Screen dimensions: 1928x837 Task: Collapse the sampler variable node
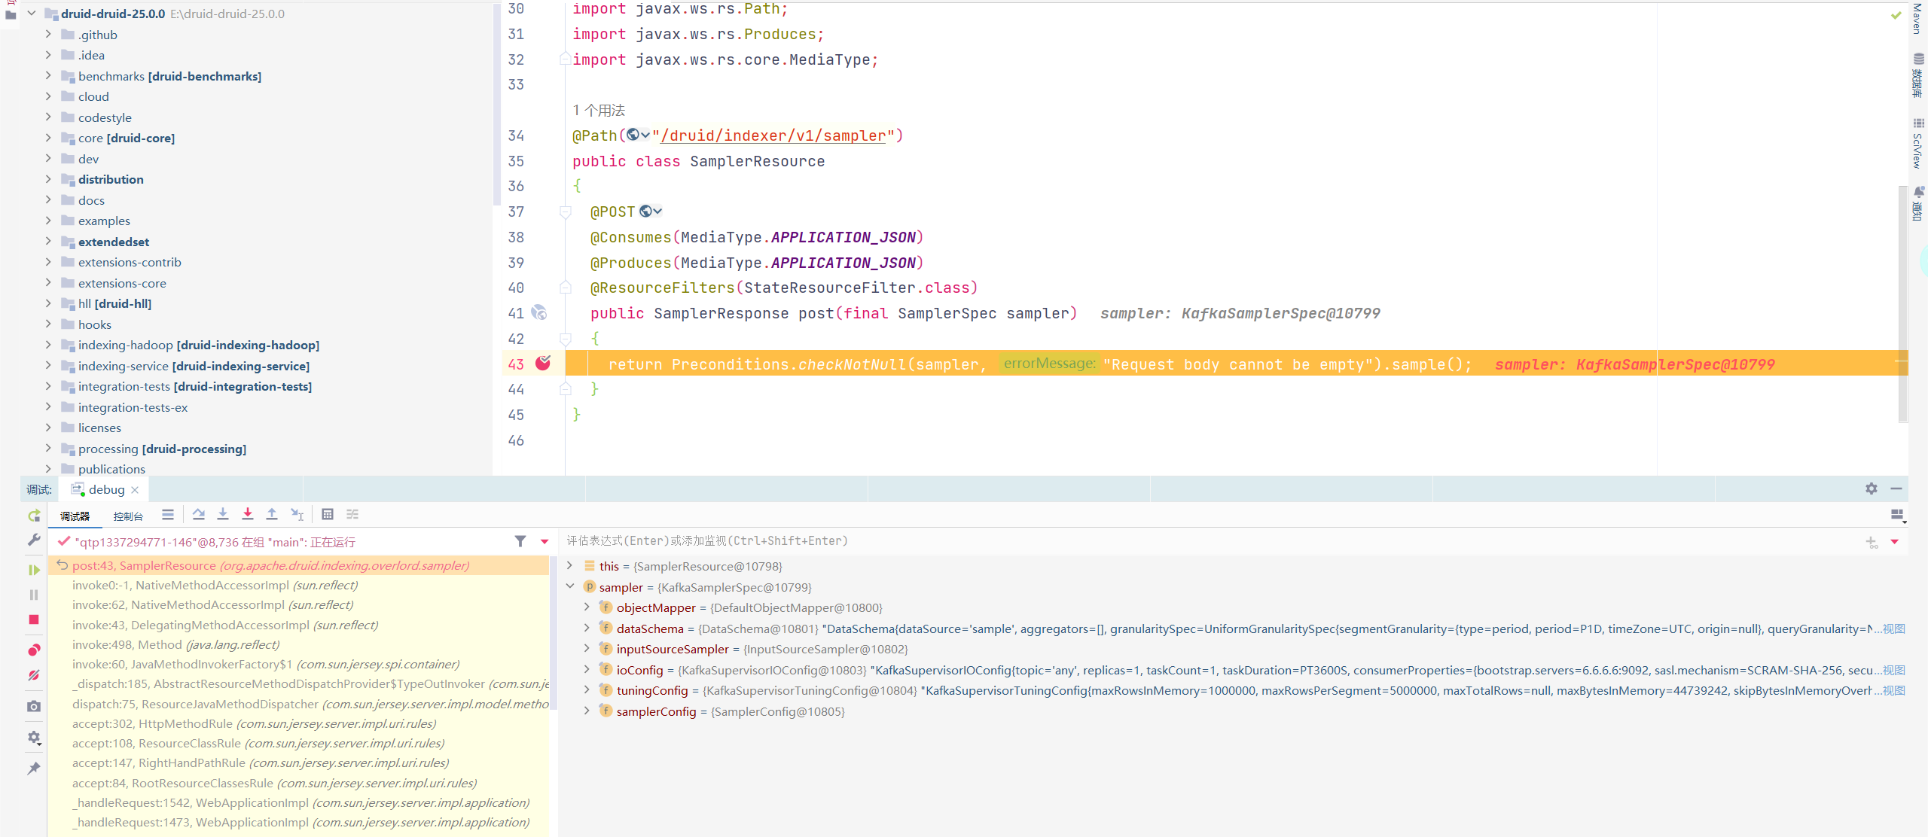570,586
